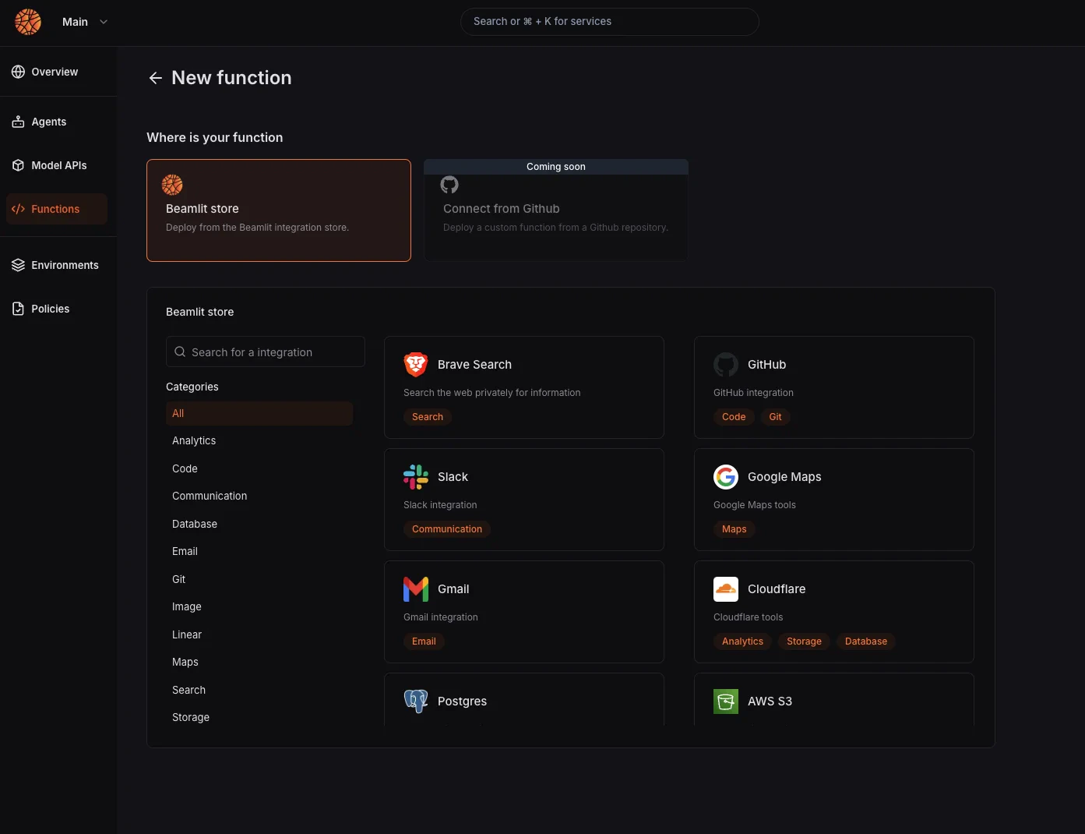The height and width of the screenshot is (834, 1085).
Task: Select the Beamlit store deployment option
Action: 278,210
